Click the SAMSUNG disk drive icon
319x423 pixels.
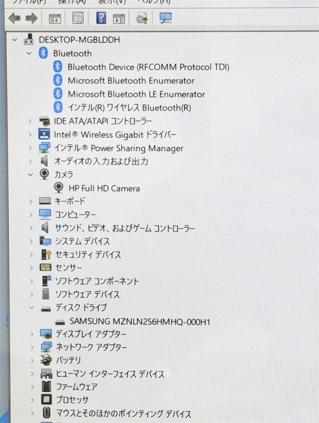(x=60, y=322)
